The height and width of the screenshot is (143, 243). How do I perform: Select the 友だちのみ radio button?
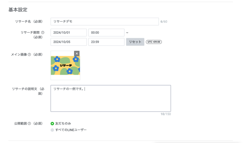pyautogui.click(x=52, y=124)
